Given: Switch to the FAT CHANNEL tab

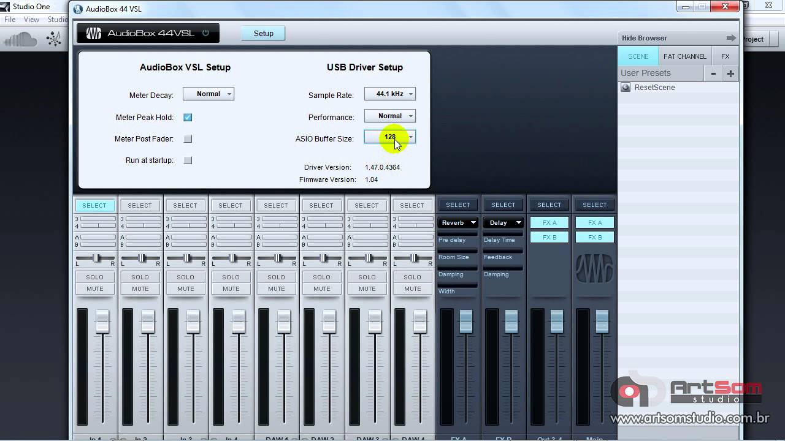Looking at the screenshot, I should pyautogui.click(x=684, y=56).
